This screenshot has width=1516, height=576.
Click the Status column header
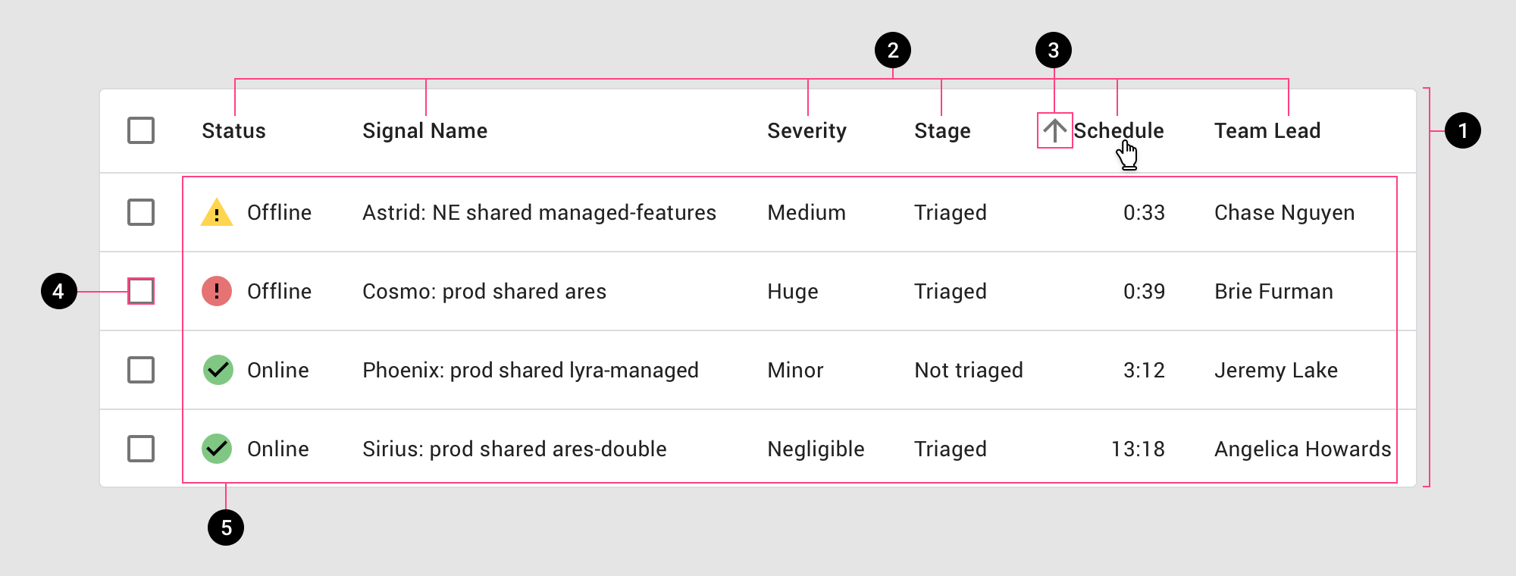point(233,130)
